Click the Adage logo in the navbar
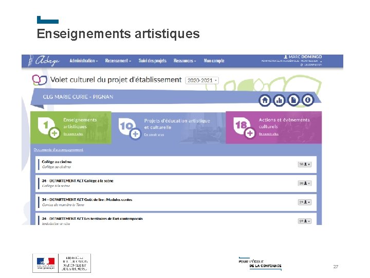 44,61
